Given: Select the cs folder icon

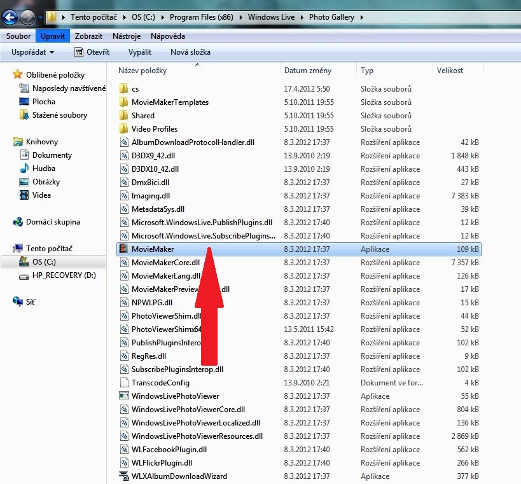Looking at the screenshot, I should click(123, 88).
